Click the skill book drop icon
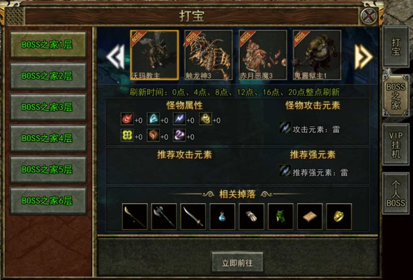The image size is (413, 280). (x=310, y=216)
